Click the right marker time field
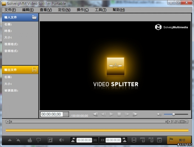The width and height of the screenshot is (194, 147). pos(113,140)
